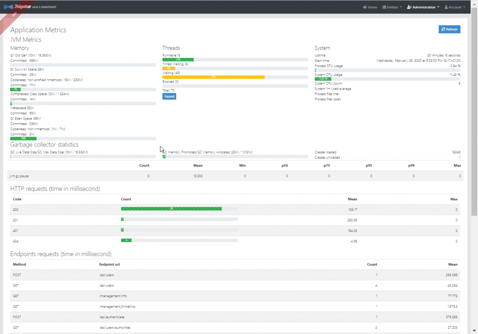Click the Home label in the navbar
The width and height of the screenshot is (478, 334).
(x=373, y=7)
